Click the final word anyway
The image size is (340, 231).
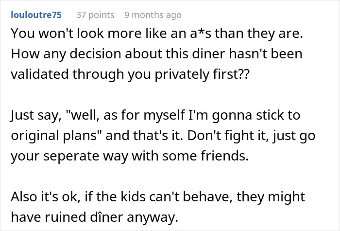coord(153,218)
